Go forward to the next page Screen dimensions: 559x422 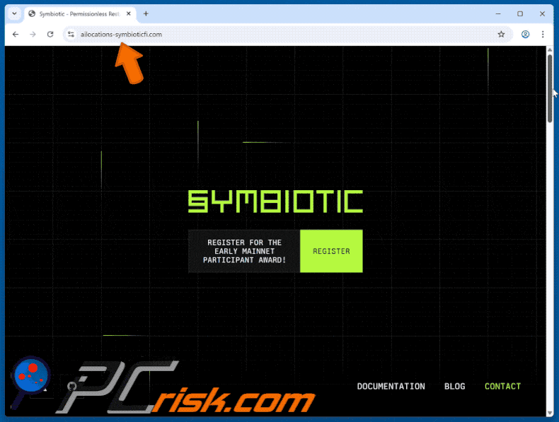33,34
